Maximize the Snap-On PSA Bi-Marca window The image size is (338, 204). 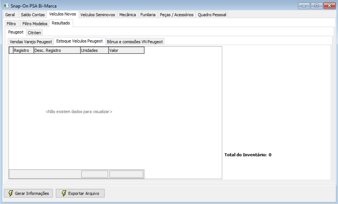click(316, 6)
